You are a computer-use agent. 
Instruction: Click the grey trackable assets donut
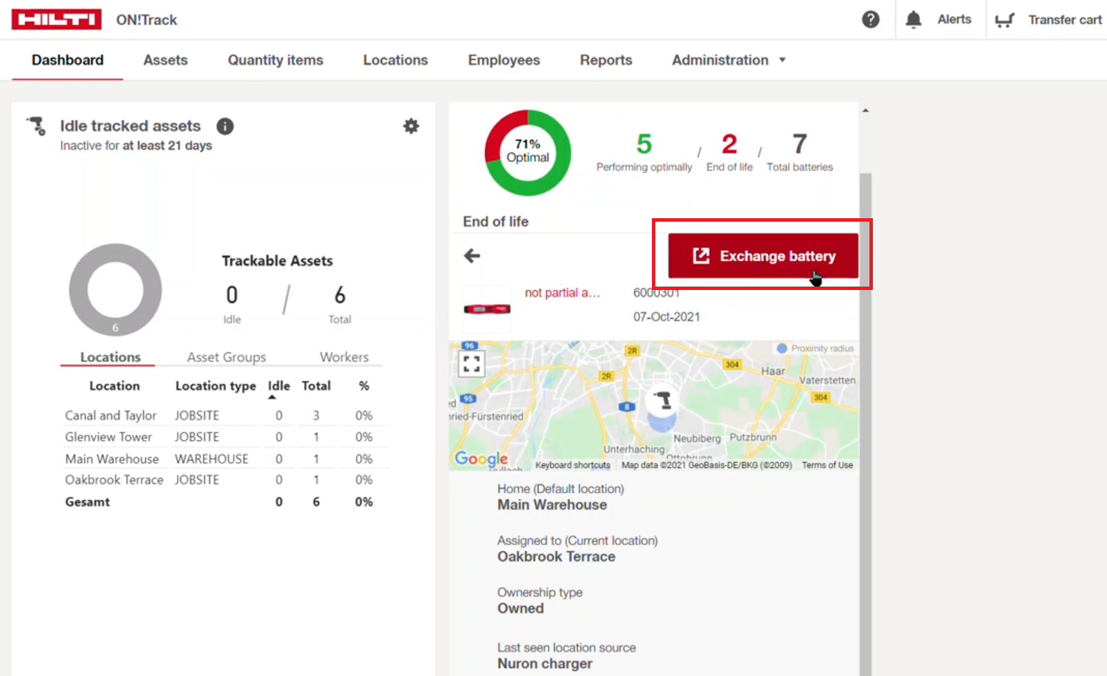click(115, 290)
